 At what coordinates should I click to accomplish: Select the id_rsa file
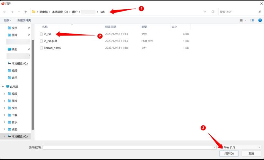pyautogui.click(x=48, y=34)
